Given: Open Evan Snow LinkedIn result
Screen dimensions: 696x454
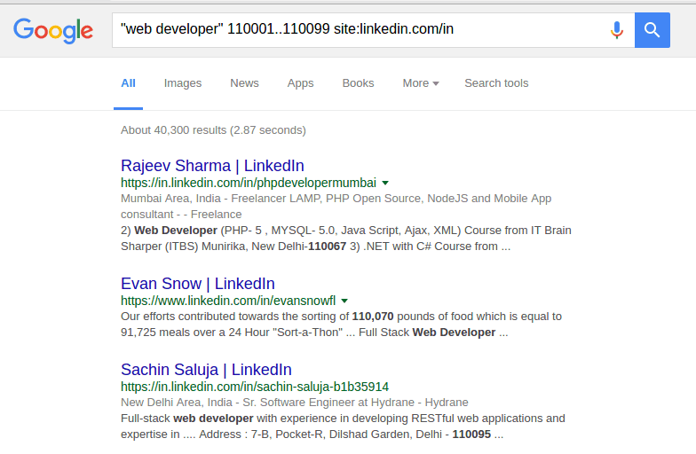Looking at the screenshot, I should coord(197,284).
